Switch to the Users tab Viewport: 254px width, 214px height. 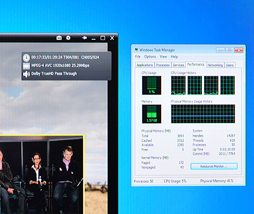point(230,65)
